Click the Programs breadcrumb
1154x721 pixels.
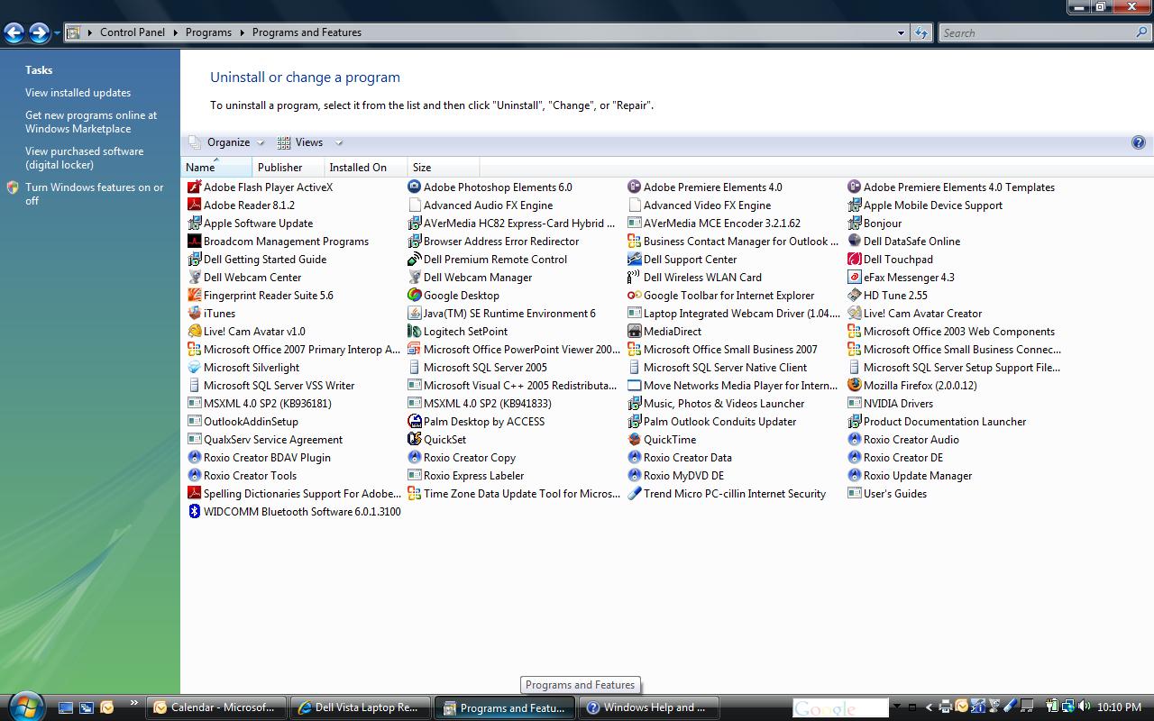point(208,32)
